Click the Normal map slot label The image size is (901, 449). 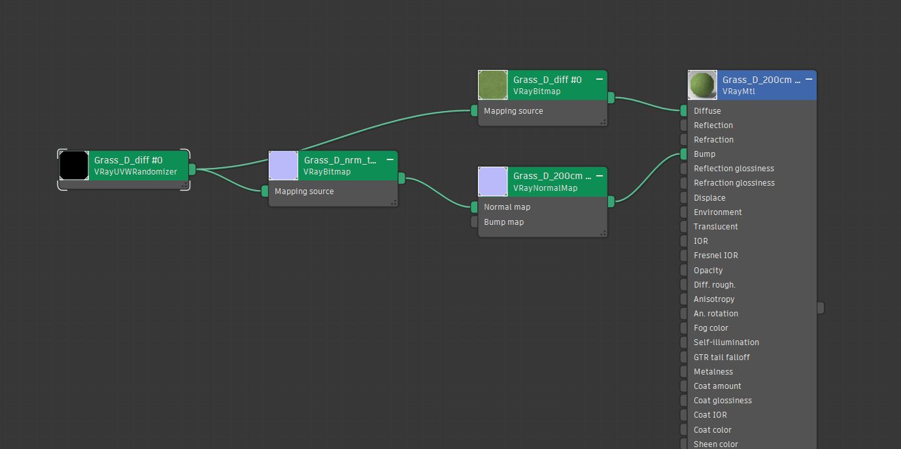tap(507, 207)
